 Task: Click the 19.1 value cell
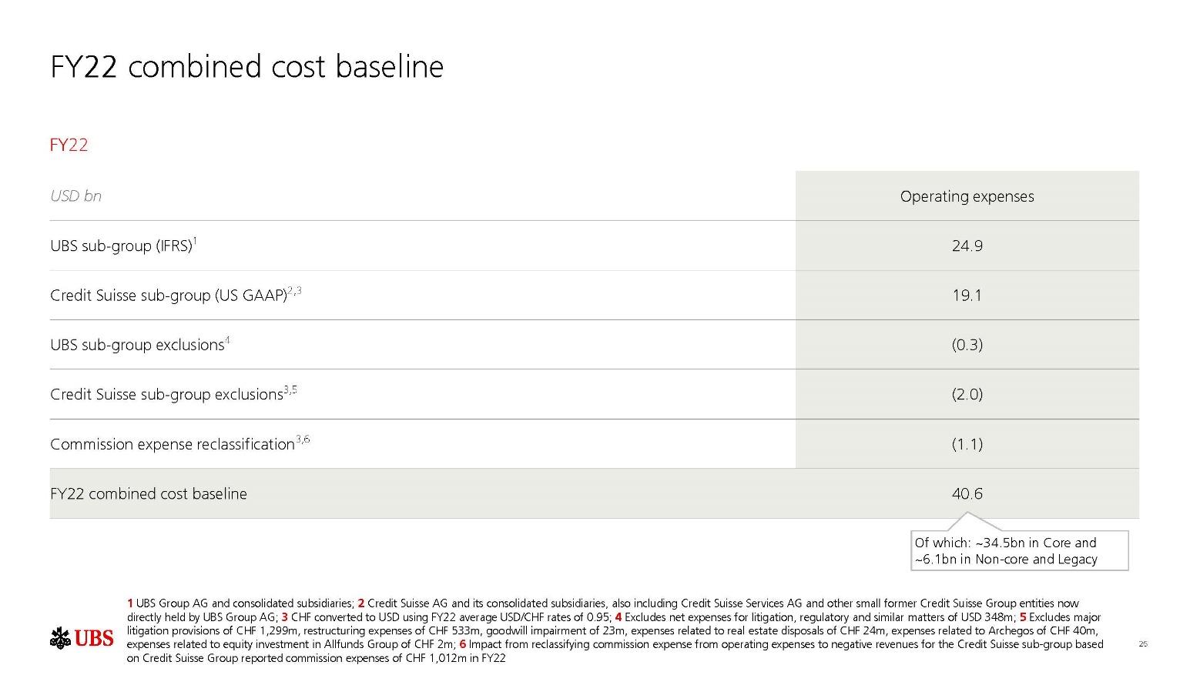coord(967,295)
